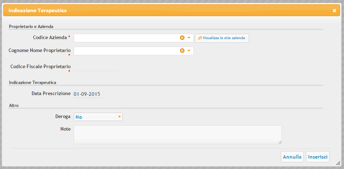Click the Indicazione Terapeutica title bar text
Screen dimensions: 344x169
pyautogui.click(x=37, y=10)
